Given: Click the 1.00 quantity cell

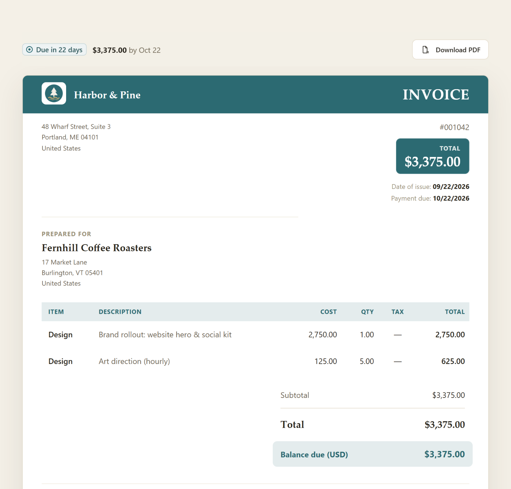Looking at the screenshot, I should click(367, 335).
